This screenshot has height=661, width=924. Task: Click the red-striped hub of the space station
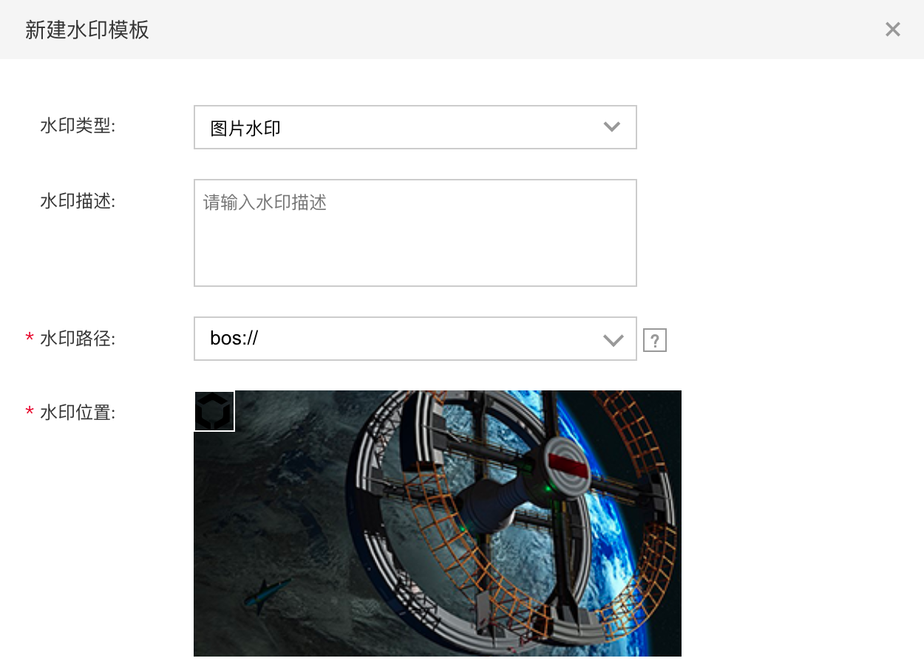click(567, 464)
